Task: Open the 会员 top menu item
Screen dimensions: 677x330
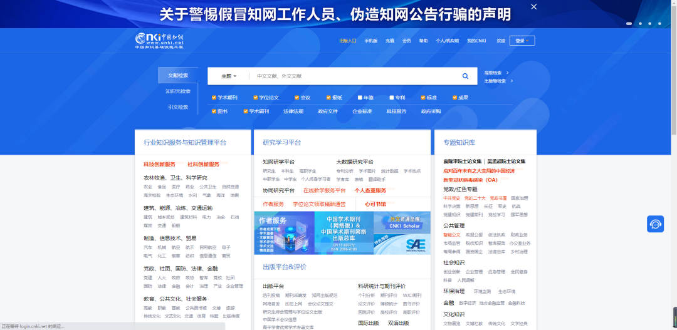Action: coord(406,41)
